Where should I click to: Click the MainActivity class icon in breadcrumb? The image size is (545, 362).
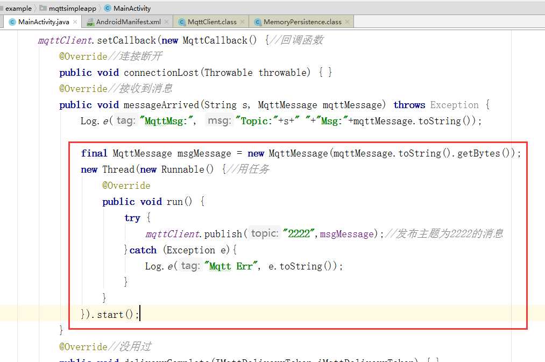click(x=108, y=8)
